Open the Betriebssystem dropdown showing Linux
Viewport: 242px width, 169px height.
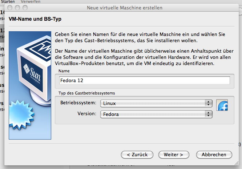156,103
